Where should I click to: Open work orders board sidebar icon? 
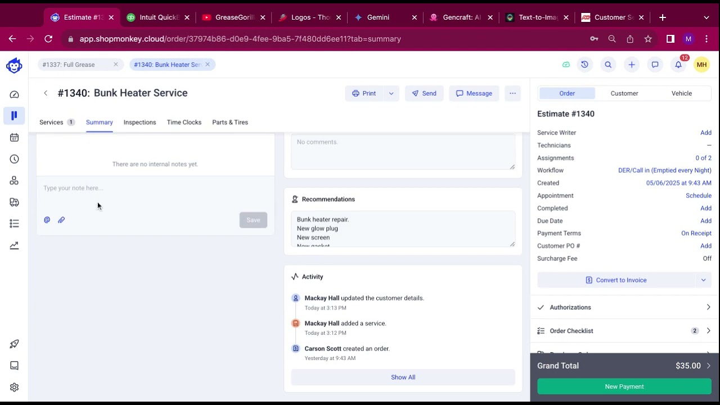(14, 115)
